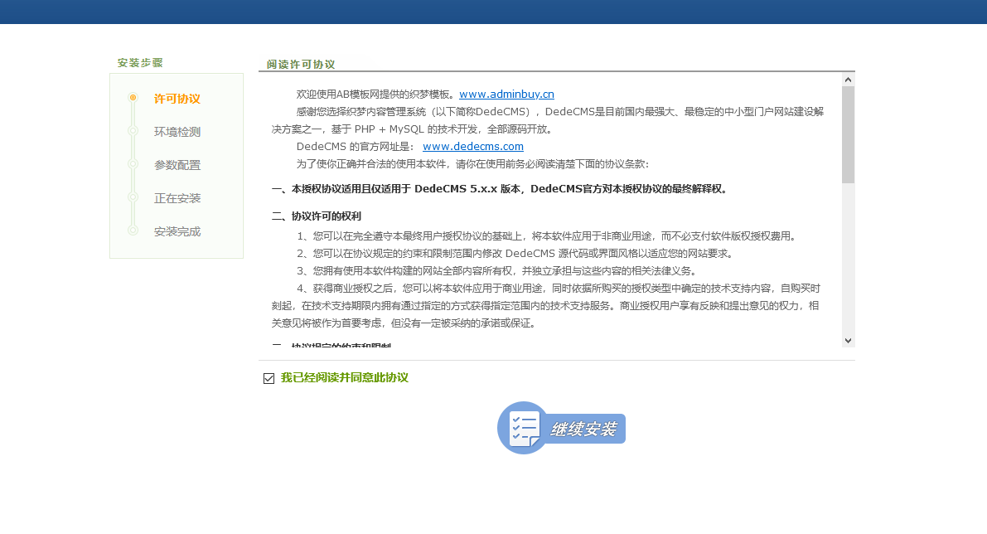Click the 环境检测 step circle icon
This screenshot has height=534, width=987.
[133, 131]
